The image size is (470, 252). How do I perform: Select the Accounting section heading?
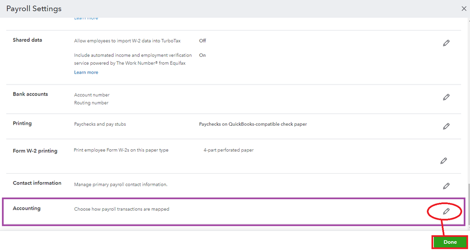pos(26,208)
